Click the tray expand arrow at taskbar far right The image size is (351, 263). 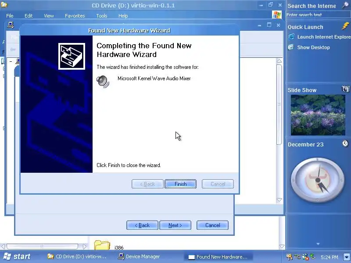click(x=347, y=257)
